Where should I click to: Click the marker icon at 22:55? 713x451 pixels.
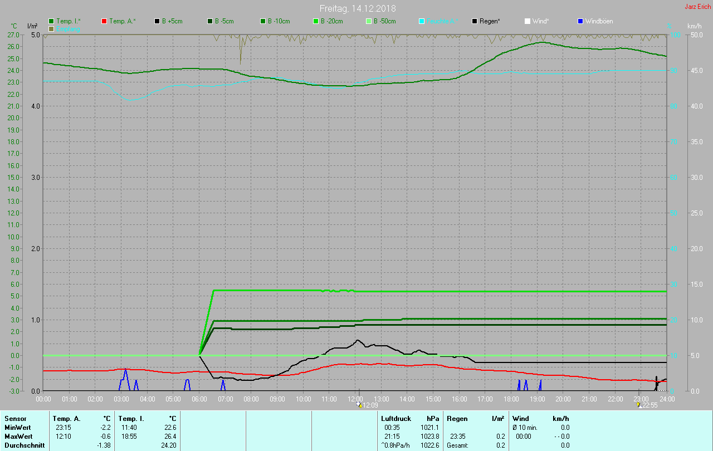point(639,405)
